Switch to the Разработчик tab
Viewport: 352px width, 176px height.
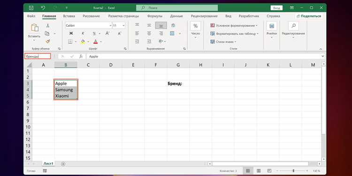[x=249, y=16]
